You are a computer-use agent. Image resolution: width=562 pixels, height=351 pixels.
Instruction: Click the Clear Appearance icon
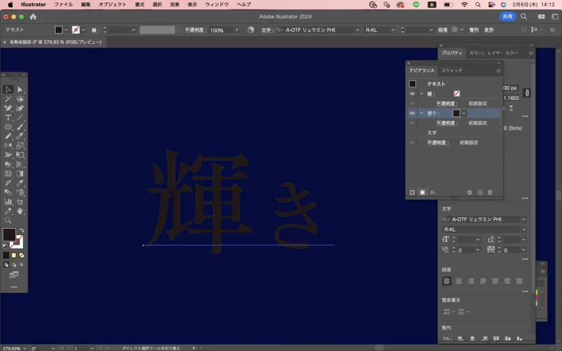point(470,193)
